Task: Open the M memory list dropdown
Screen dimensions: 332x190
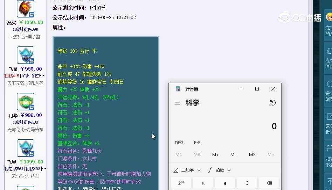Action: 271,154
